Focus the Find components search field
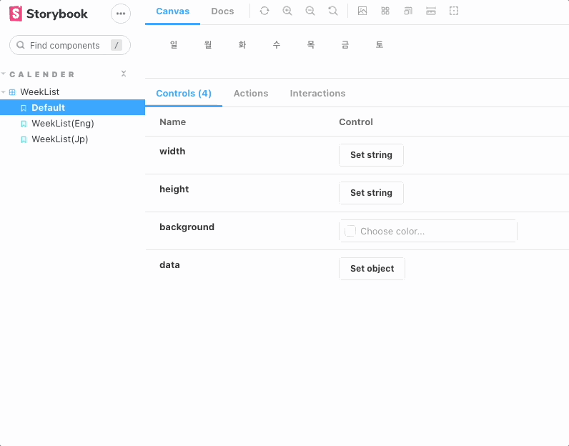569x446 pixels. 70,45
